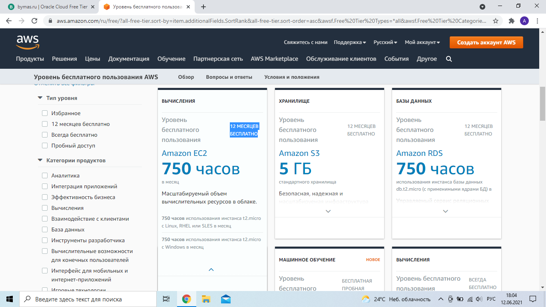Go back using the browser back arrow
This screenshot has height=307, width=546.
(x=9, y=21)
